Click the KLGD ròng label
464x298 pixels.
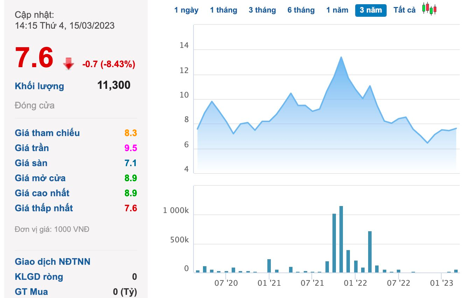click(x=39, y=277)
